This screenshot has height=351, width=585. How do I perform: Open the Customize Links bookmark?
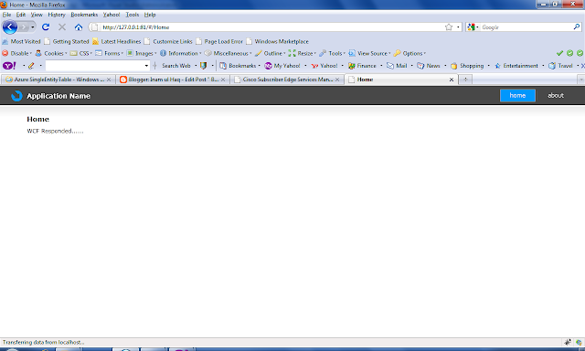(168, 41)
